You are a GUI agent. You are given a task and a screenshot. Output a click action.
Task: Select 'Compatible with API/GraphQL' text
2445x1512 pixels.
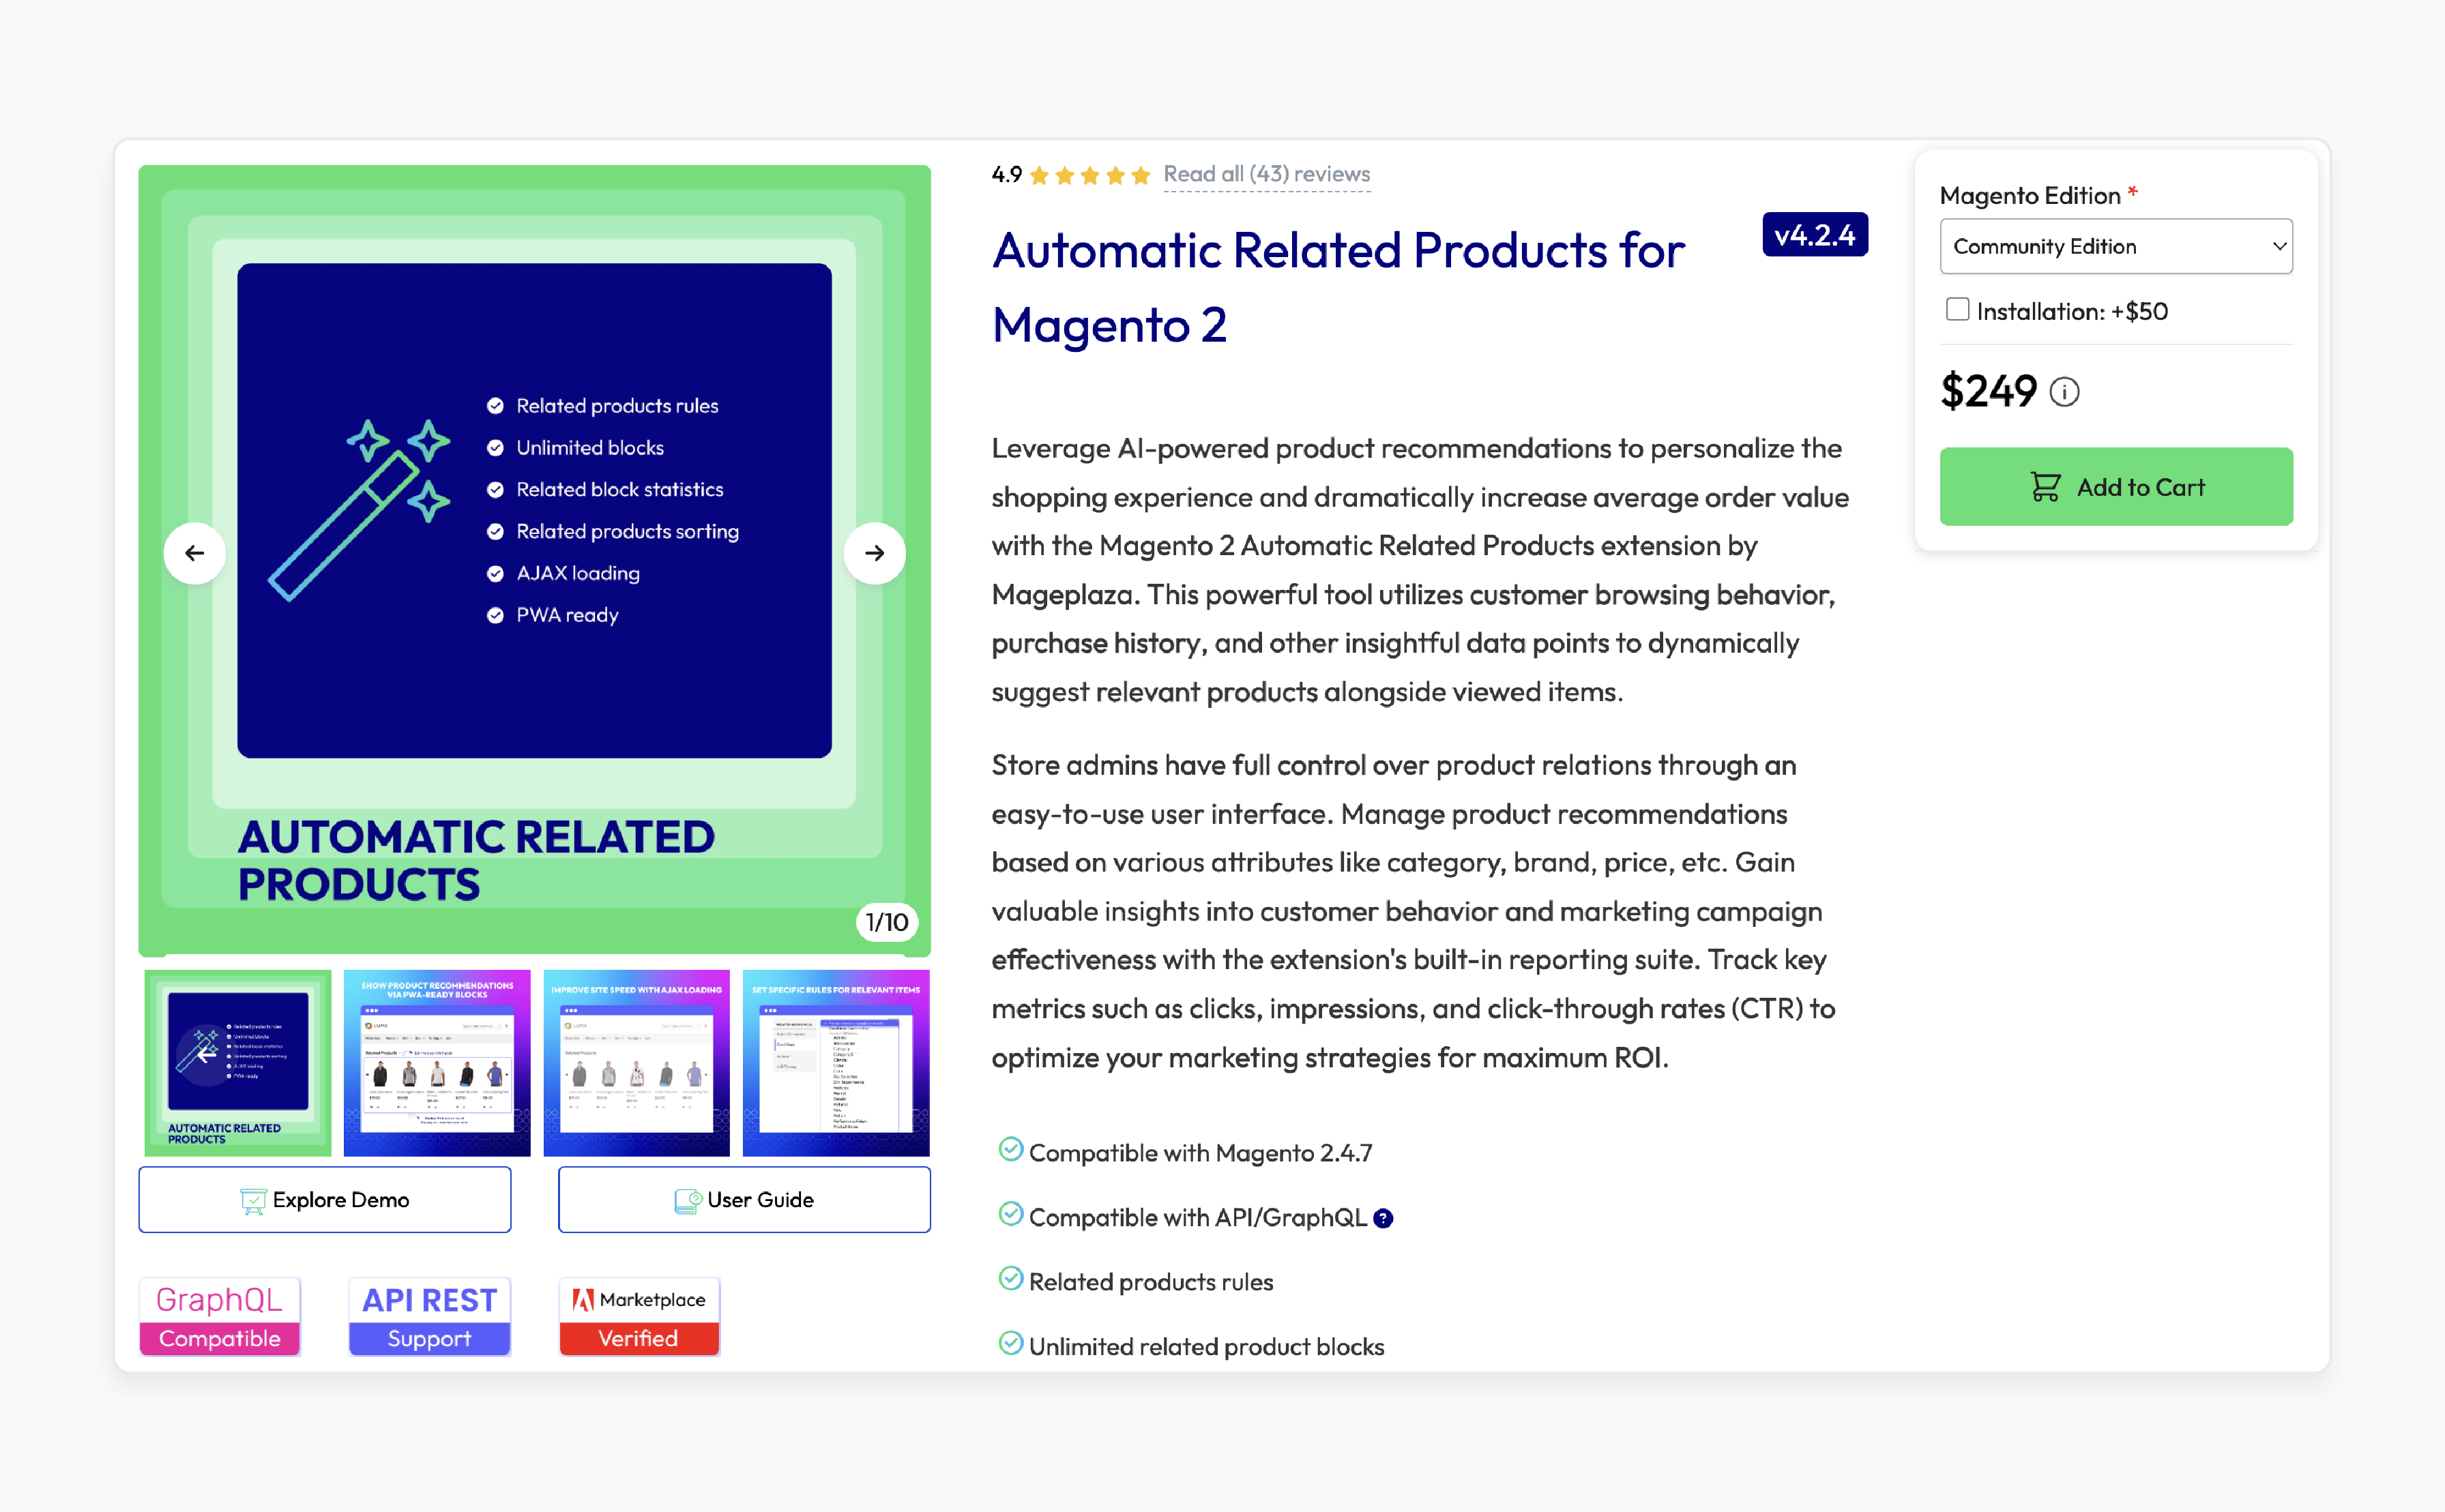(x=1197, y=1218)
